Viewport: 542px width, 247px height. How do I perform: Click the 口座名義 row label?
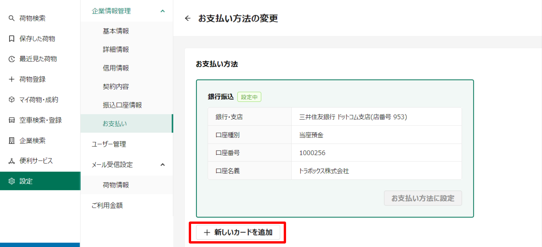[x=227, y=171]
